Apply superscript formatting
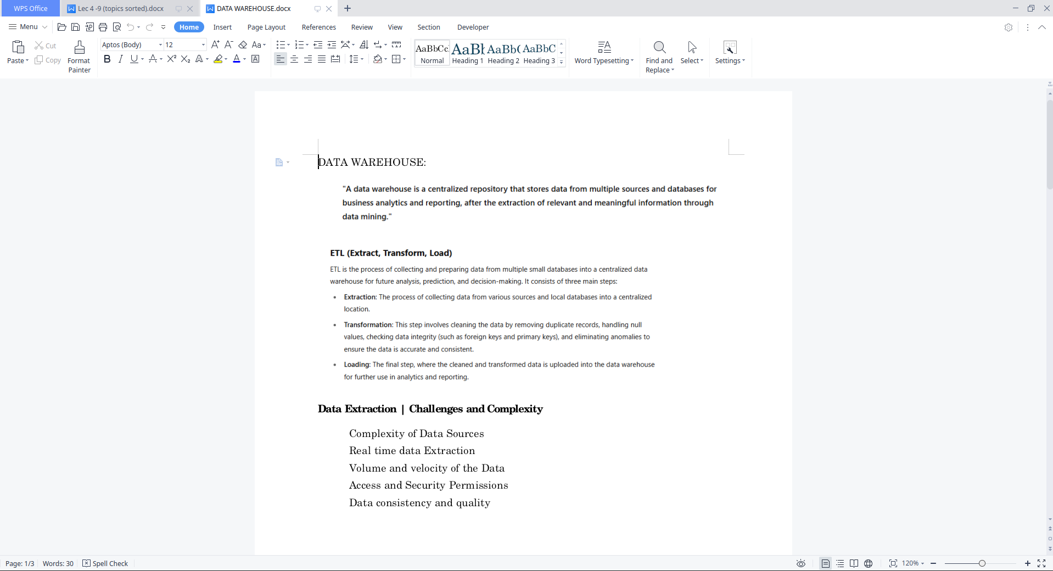 pyautogui.click(x=171, y=59)
